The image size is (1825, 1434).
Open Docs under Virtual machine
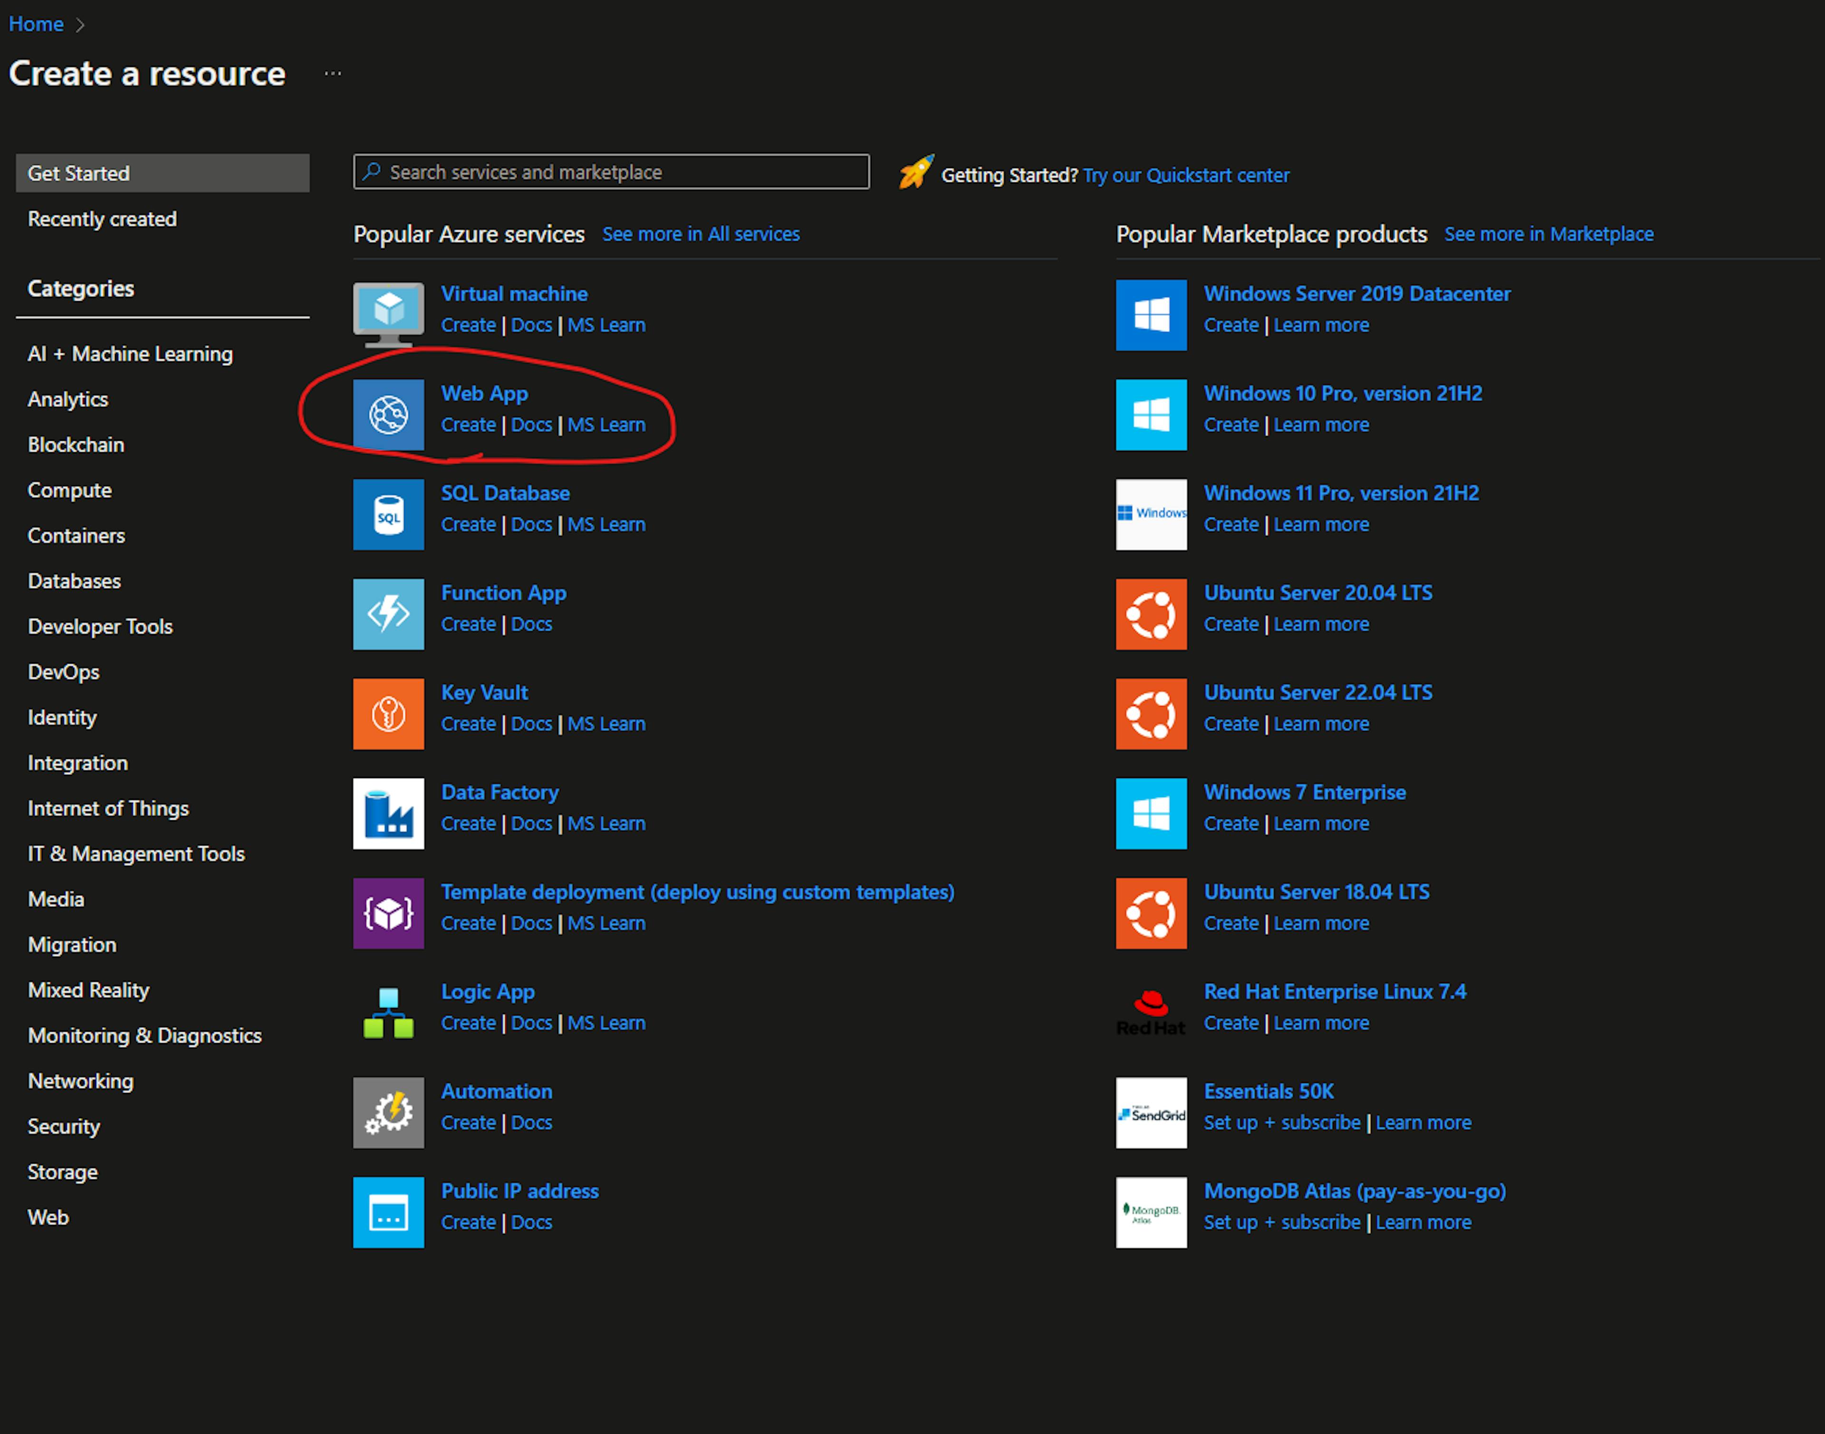coord(532,325)
